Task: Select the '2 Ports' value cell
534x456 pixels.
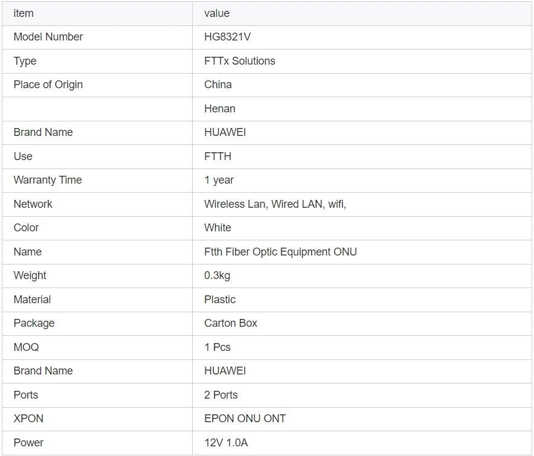Action: point(221,395)
